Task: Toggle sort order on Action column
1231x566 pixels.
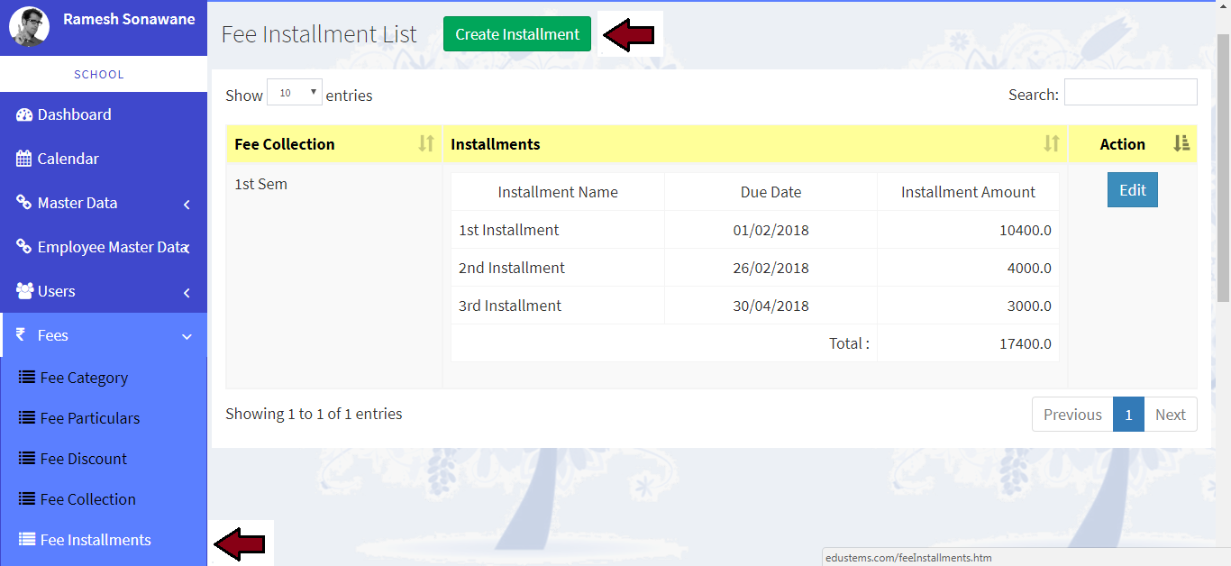Action: 1181,144
